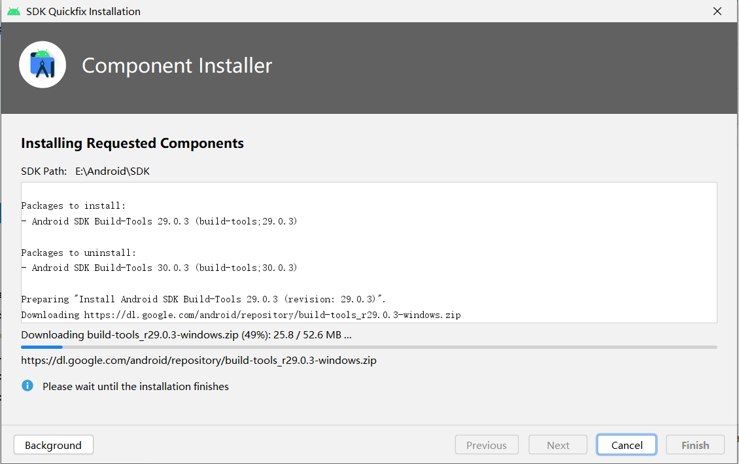The width and height of the screenshot is (739, 464).
Task: Click the information symbol before the installation notice
Action: pyautogui.click(x=27, y=385)
